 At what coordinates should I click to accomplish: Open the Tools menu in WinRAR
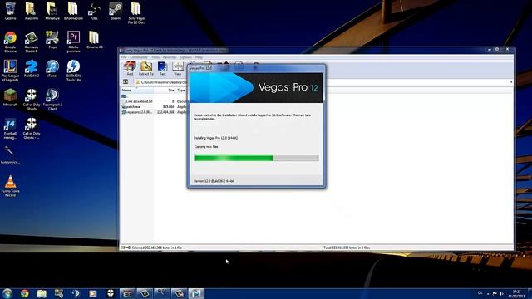coord(155,57)
